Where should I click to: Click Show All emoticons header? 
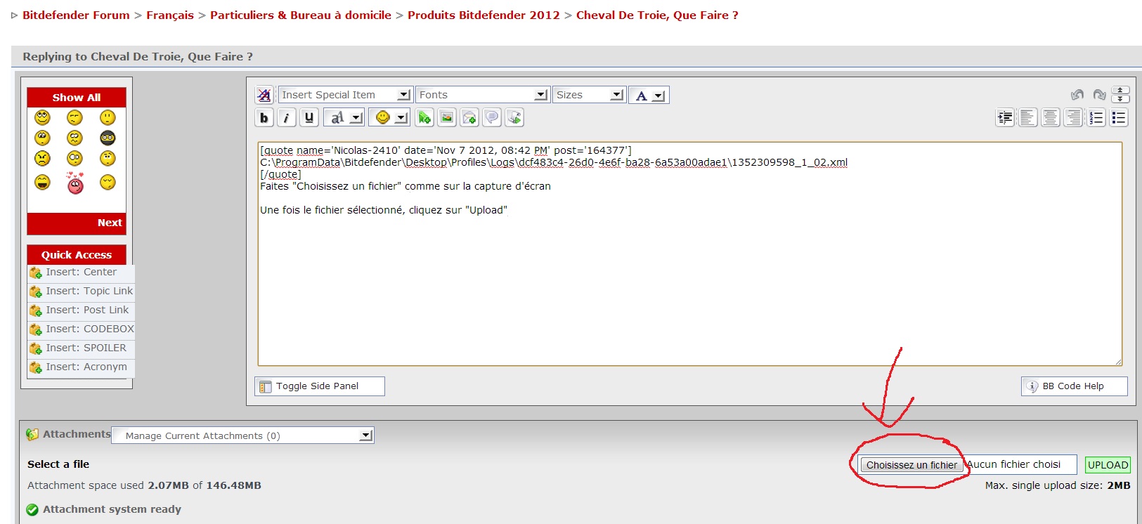[x=77, y=98]
